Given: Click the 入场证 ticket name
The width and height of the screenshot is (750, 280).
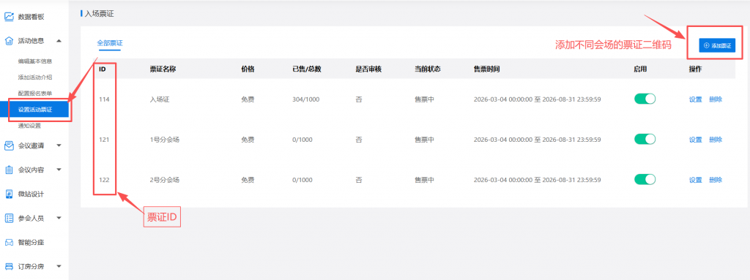Looking at the screenshot, I should (x=160, y=99).
